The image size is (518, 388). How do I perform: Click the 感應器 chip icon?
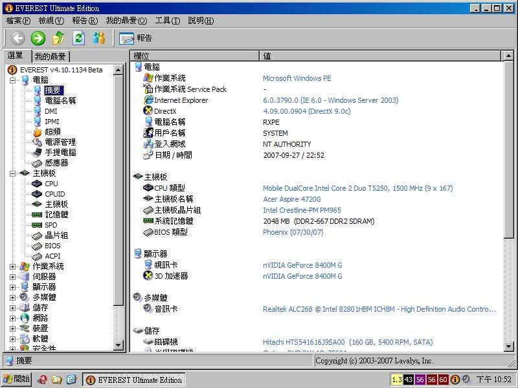pos(37,163)
